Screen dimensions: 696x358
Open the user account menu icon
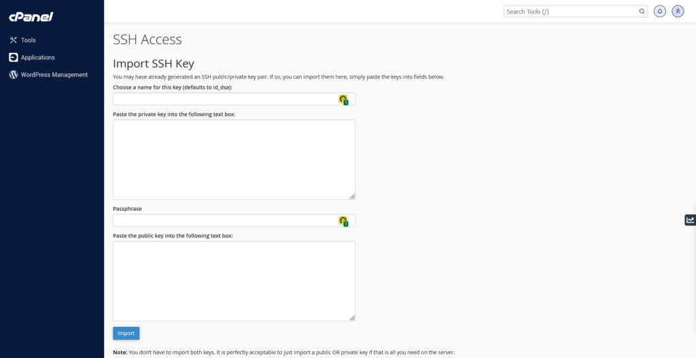(678, 12)
